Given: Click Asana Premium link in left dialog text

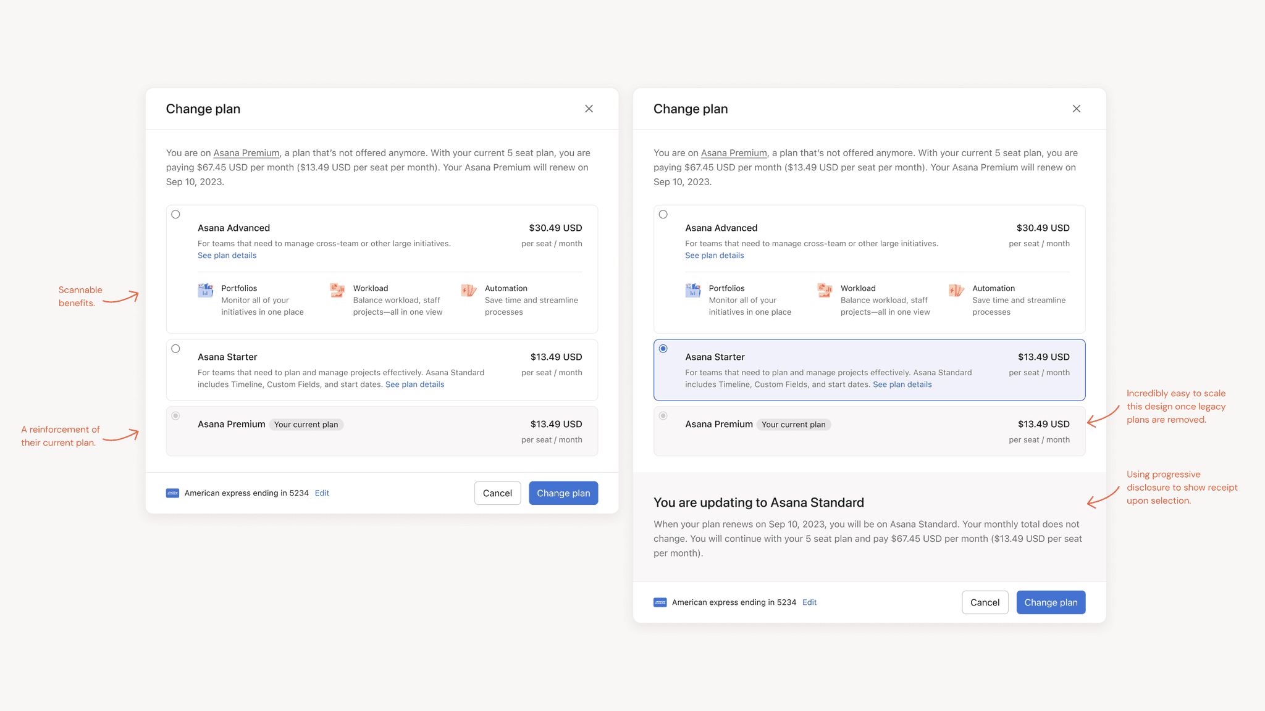Looking at the screenshot, I should [246, 153].
